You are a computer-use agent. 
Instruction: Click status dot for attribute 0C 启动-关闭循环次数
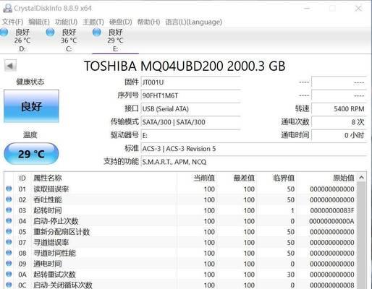coord(9,285)
